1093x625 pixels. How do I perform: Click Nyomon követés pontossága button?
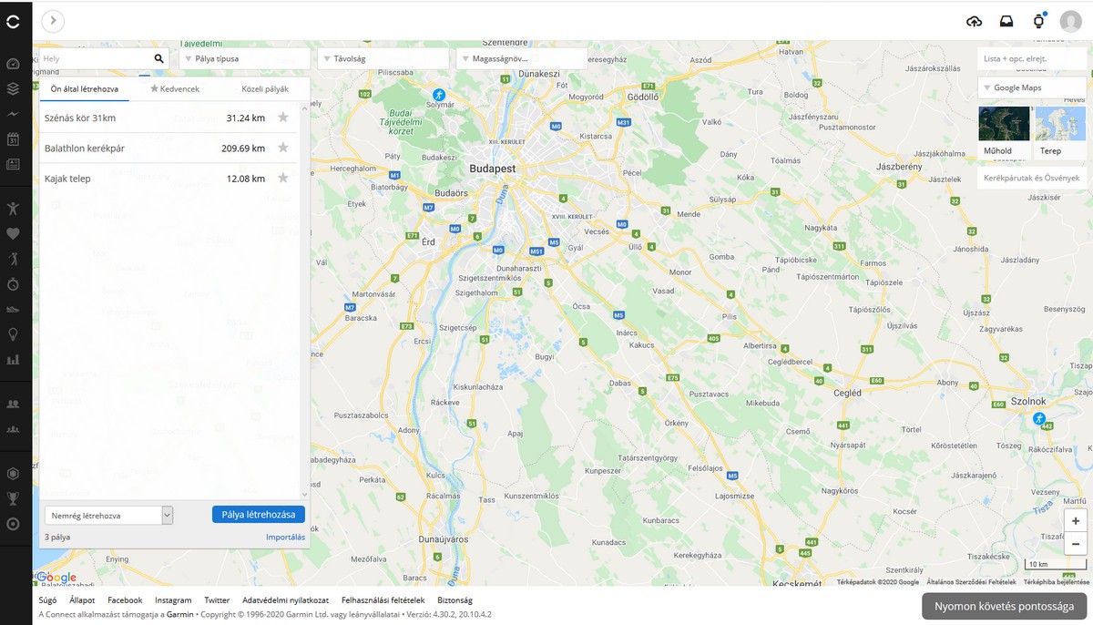[x=1004, y=606]
